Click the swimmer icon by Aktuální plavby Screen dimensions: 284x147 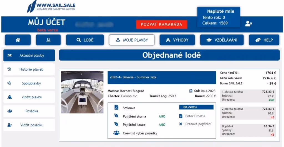pos(10,55)
